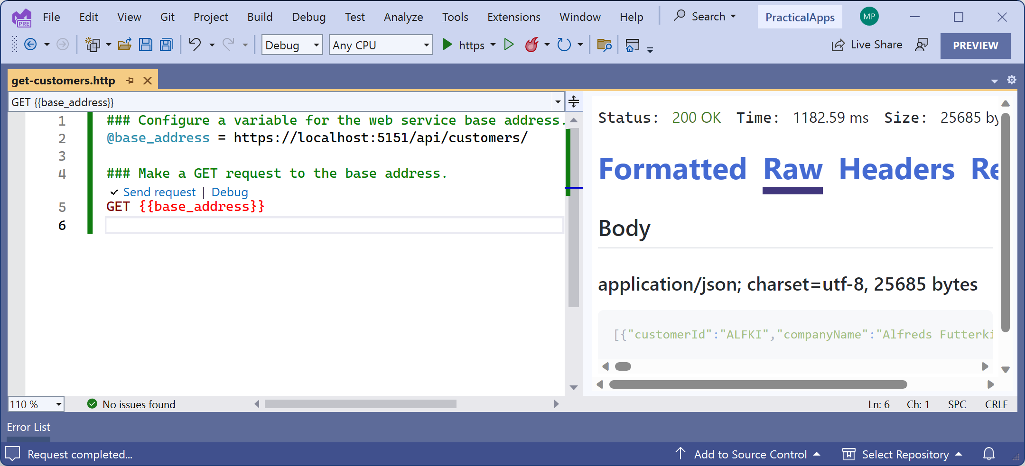Expand the https launch profile dropdown arrow

click(x=493, y=45)
